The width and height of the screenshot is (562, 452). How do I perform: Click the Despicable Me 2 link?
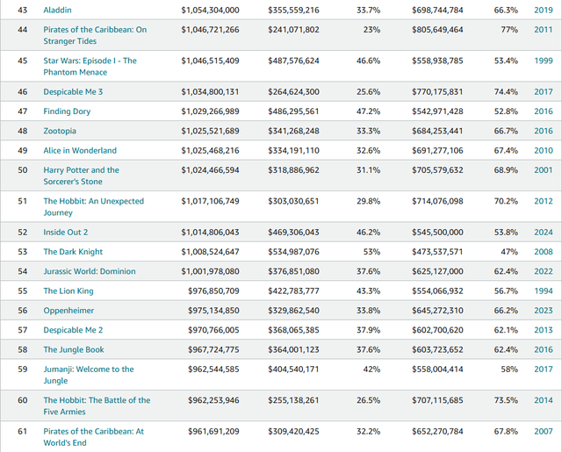[x=73, y=330]
